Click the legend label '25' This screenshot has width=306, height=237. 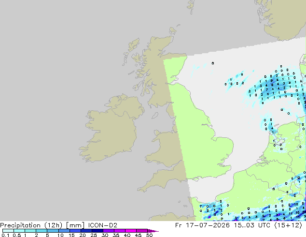coord(94,235)
